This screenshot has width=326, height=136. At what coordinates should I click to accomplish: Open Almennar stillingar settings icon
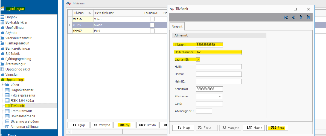coord(8,127)
